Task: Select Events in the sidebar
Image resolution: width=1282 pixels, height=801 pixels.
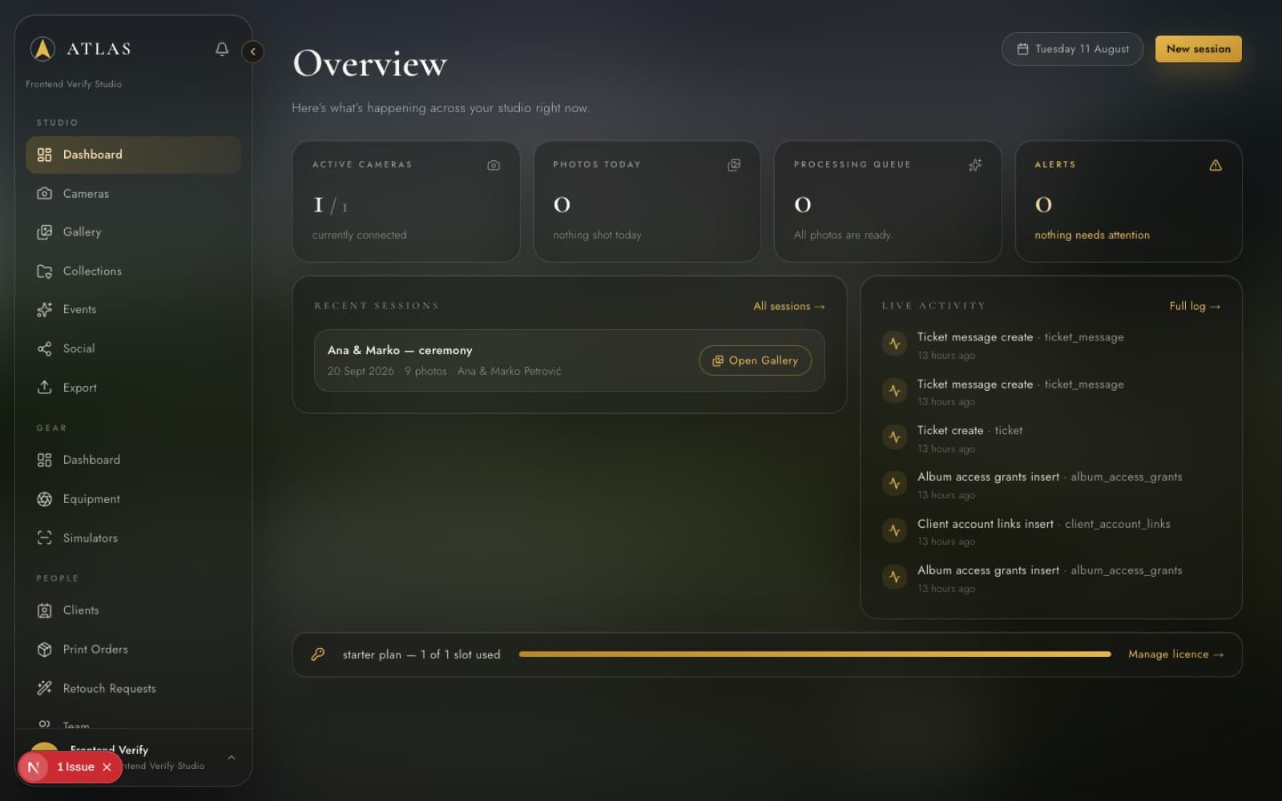Action: [x=133, y=310]
